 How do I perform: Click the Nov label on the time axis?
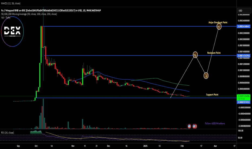(x=73, y=146)
